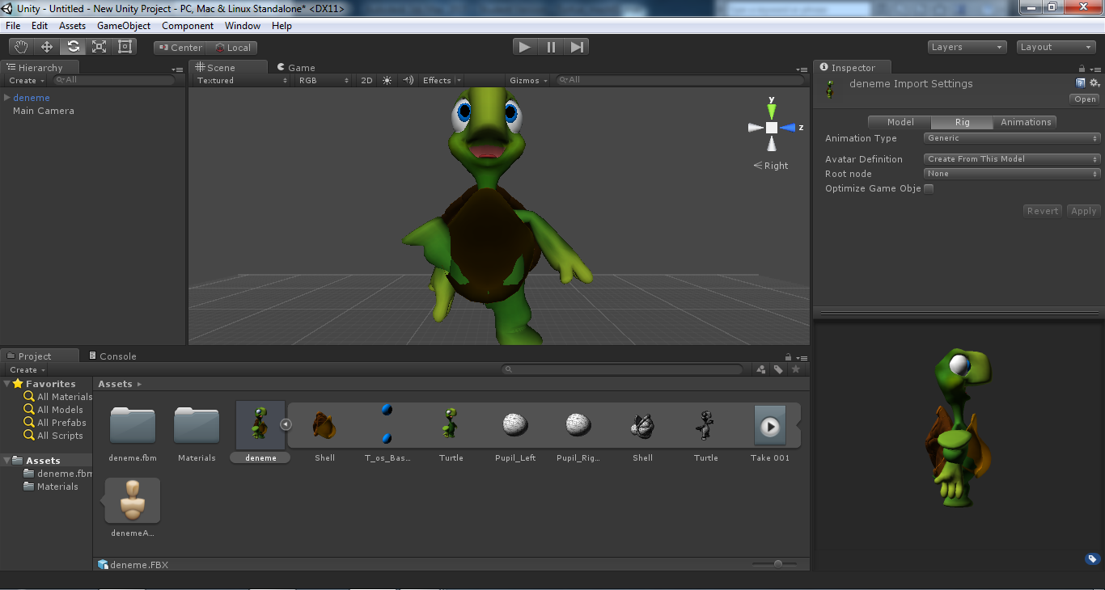Viewport: 1105px width, 590px height.
Task: Click the Apply button in Rig settings
Action: click(1083, 210)
